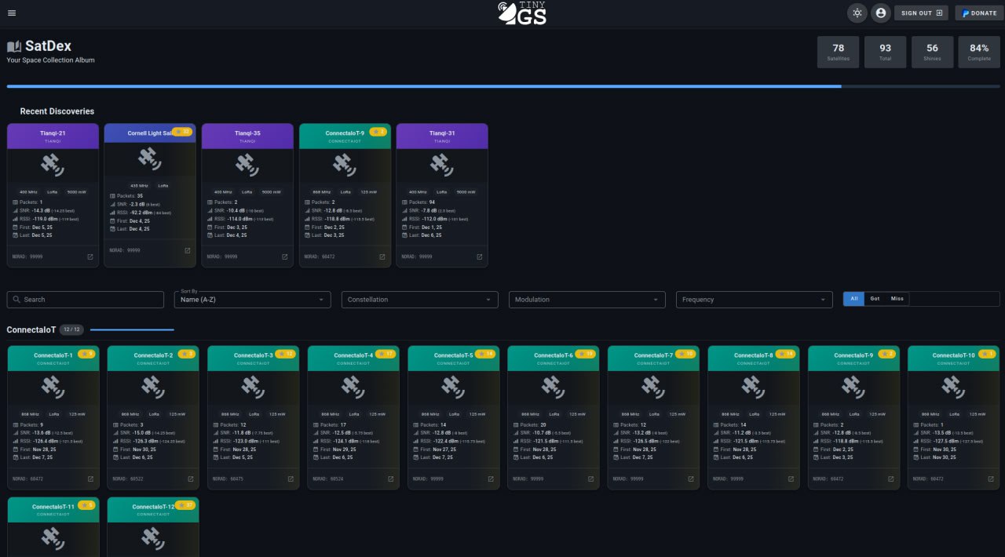The width and height of the screenshot is (1005, 557).
Task: Click the shiny star badge on ConnectaIoT-4
Action: [386, 354]
